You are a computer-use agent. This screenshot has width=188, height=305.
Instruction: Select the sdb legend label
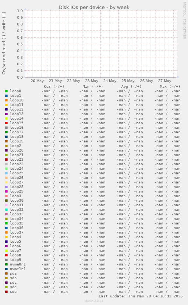(13, 278)
